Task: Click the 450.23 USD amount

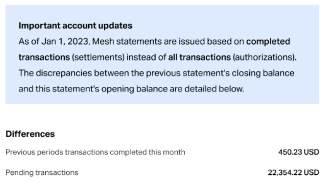Action: click(298, 152)
